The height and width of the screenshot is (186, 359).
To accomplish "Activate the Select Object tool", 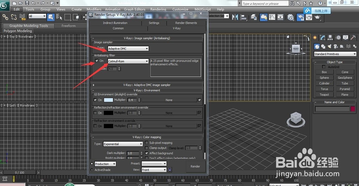I will [51, 17].
